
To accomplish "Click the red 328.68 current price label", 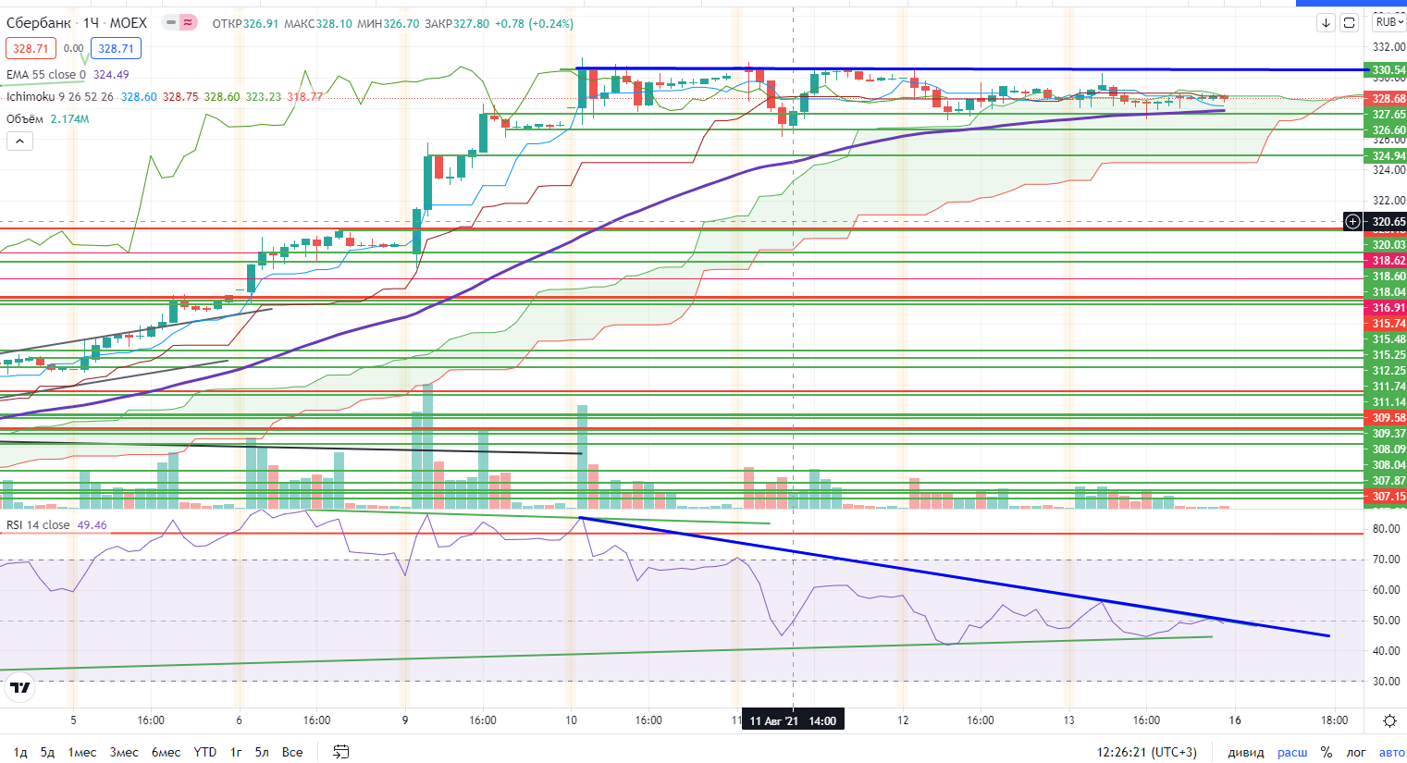I will tap(1388, 99).
